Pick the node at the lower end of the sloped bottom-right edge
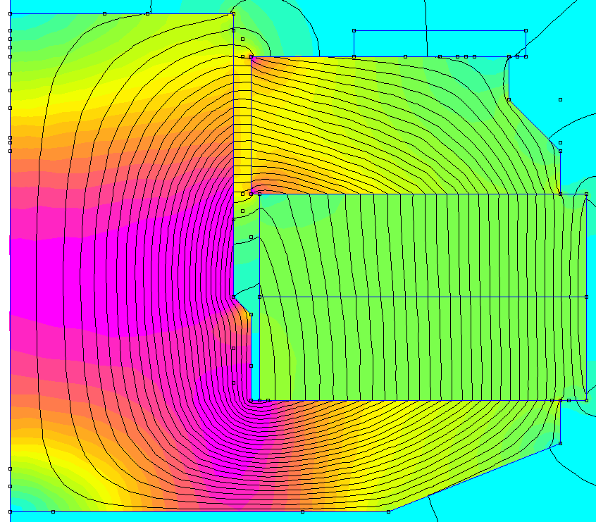Image resolution: width=596 pixels, height=522 pixels. click(388, 511)
